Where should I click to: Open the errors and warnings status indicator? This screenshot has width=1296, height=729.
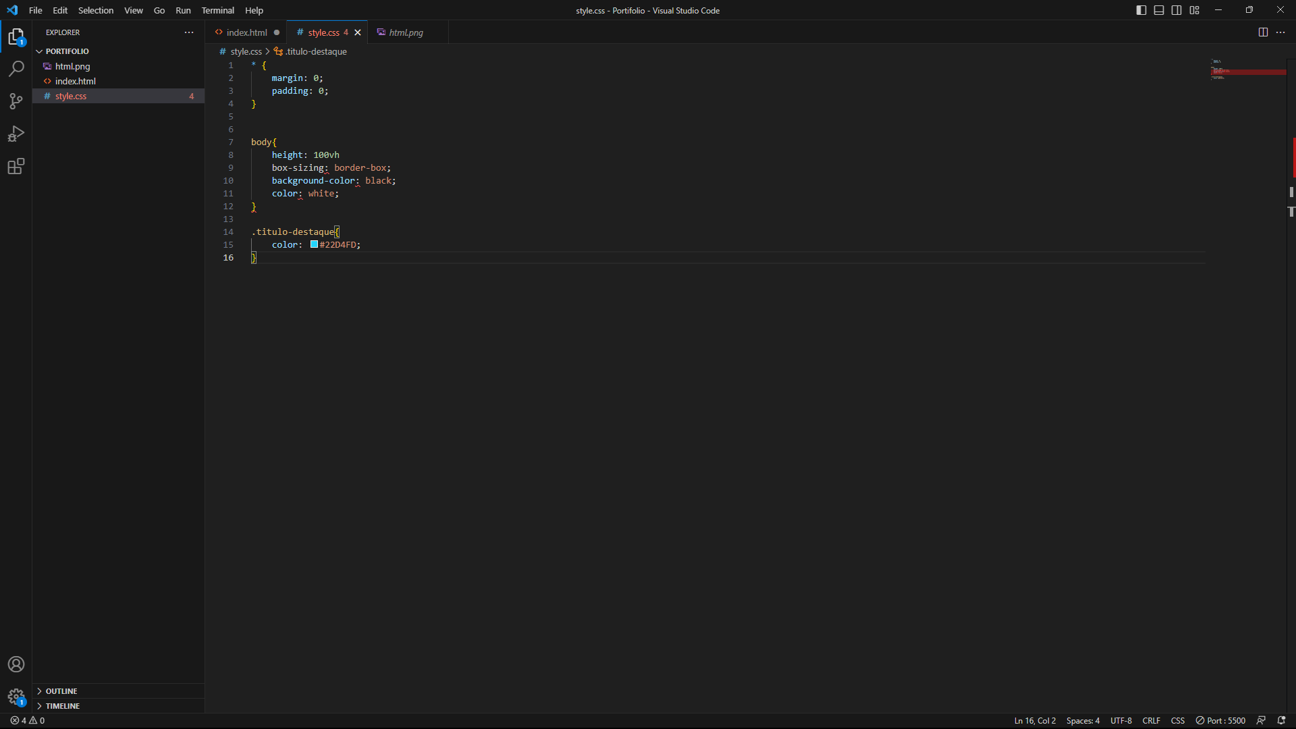28,720
